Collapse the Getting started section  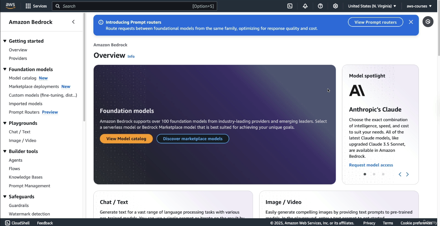pos(5,41)
